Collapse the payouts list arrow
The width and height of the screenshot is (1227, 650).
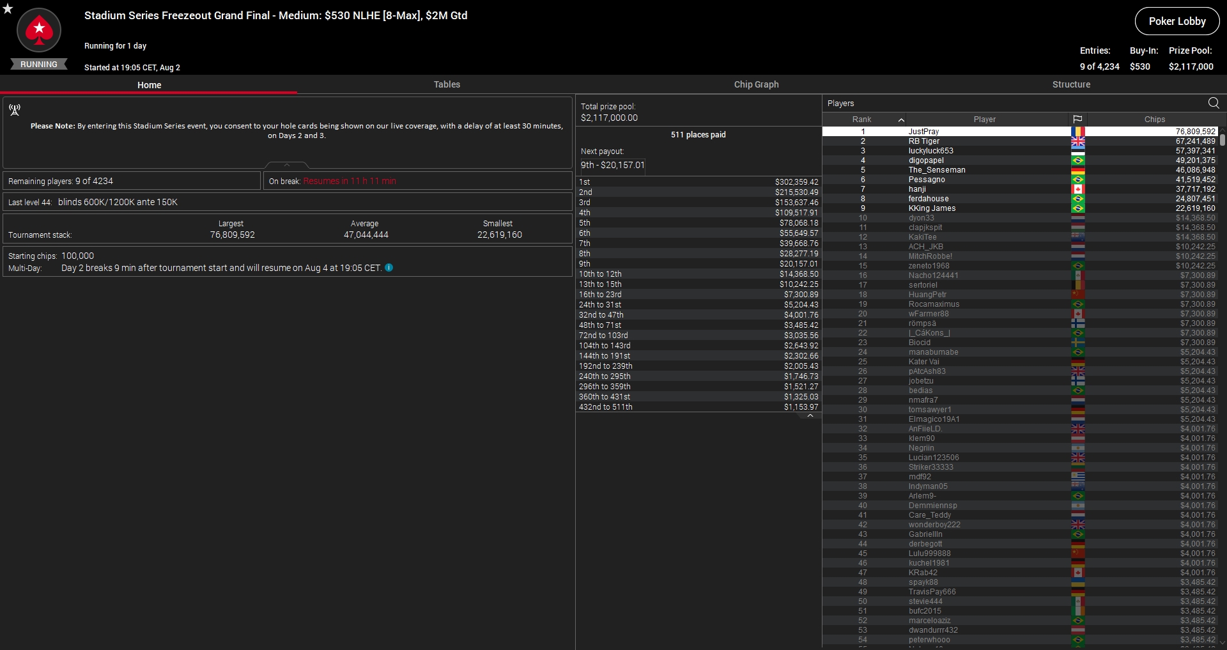point(810,415)
